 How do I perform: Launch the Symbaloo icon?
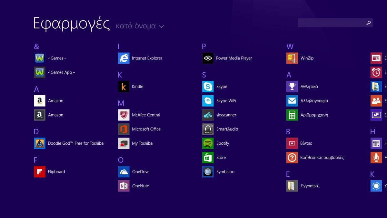pos(208,172)
